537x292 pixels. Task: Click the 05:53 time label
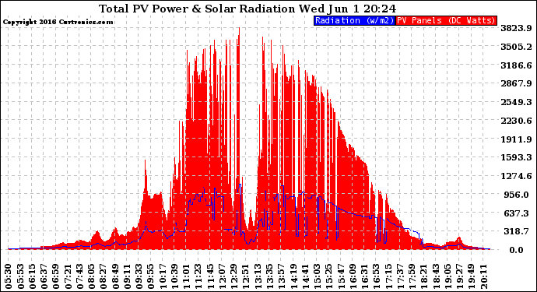(20, 276)
